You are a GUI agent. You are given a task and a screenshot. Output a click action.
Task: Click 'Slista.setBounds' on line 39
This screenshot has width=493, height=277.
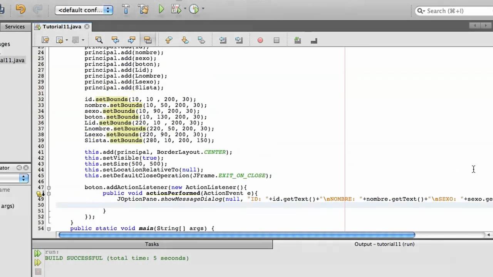coord(113,141)
